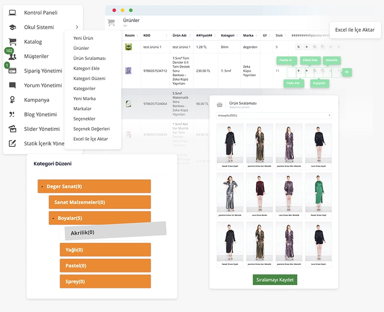384x312 pixels.
Task: Select Yeni Ürün in Katalog submenu
Action: (x=83, y=38)
